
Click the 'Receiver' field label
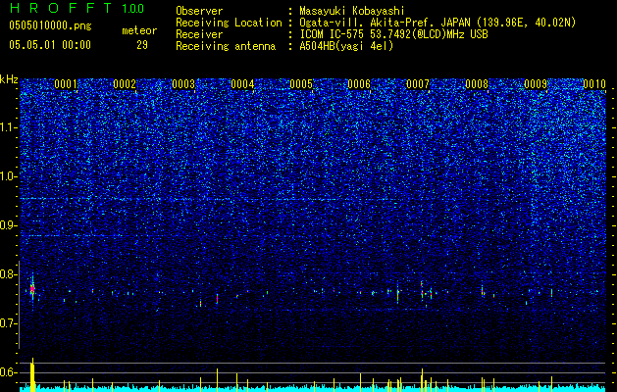coord(199,34)
